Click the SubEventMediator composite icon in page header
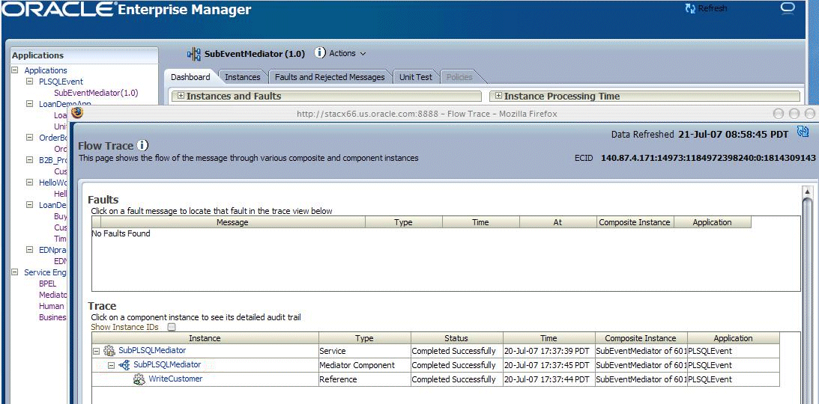819x404 pixels. tap(194, 54)
